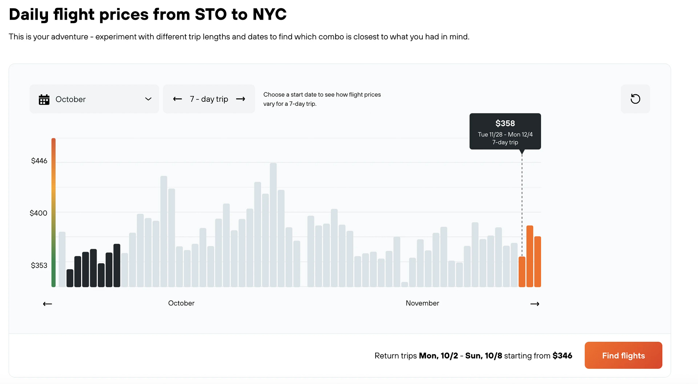Select the tallest October price bar
This screenshot has width=698, height=384.
coord(273,225)
